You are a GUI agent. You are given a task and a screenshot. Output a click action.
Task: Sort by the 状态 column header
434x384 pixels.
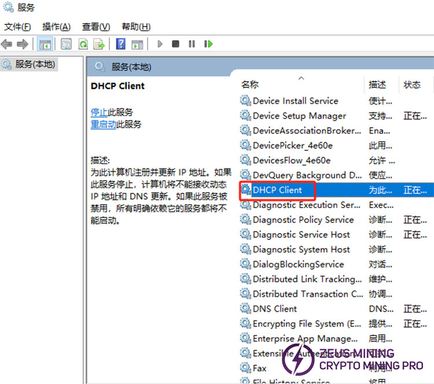[x=412, y=84]
